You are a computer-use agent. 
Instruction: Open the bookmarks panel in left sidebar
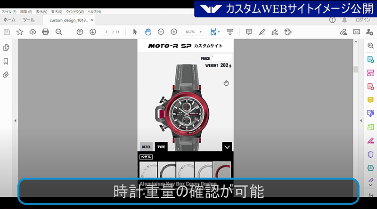(7, 61)
